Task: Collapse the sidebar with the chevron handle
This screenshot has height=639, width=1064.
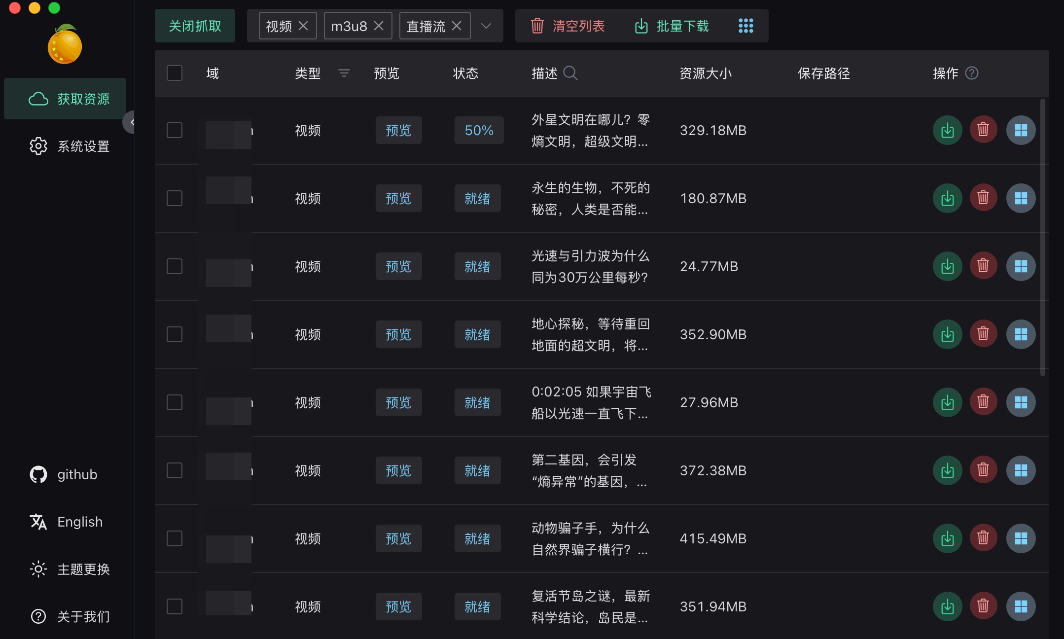Action: tap(130, 122)
